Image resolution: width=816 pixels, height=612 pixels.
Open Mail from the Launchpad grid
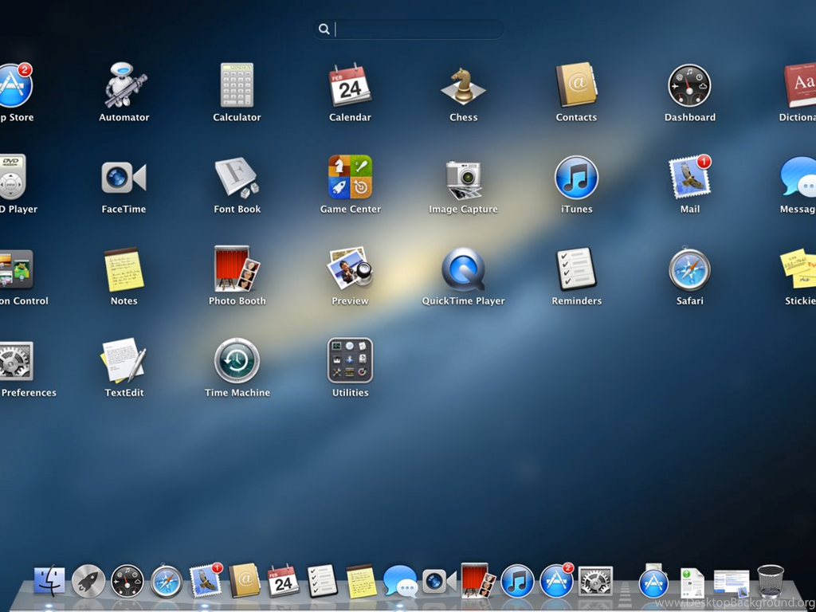pyautogui.click(x=689, y=178)
